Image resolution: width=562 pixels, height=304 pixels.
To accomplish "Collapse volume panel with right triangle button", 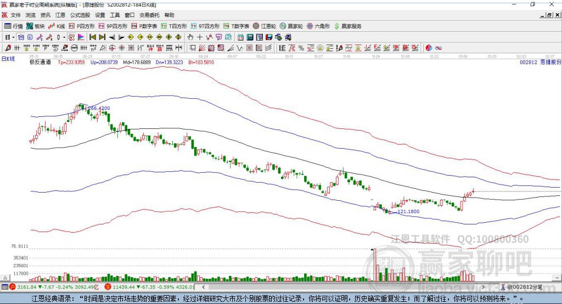I will [x=557, y=278].
